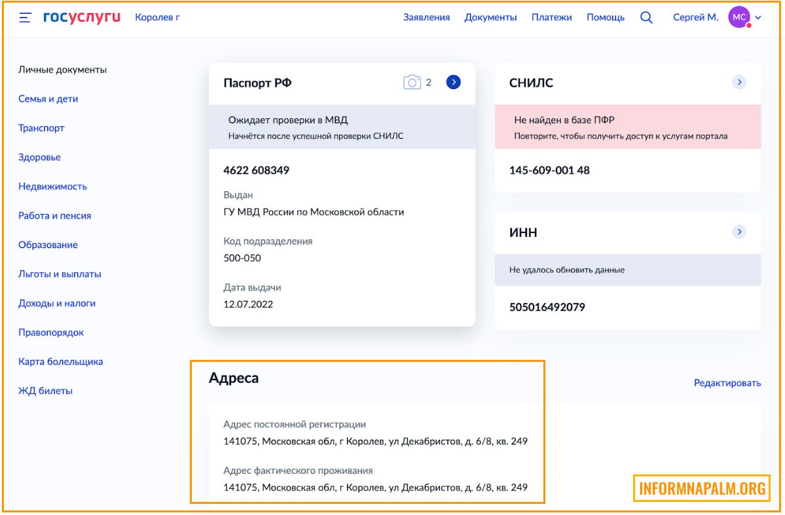Screen dimensions: 785x515
Task: Select Семья и дети in sidebar
Action: (x=48, y=99)
